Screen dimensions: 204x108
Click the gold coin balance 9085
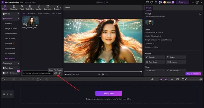tap(167, 2)
